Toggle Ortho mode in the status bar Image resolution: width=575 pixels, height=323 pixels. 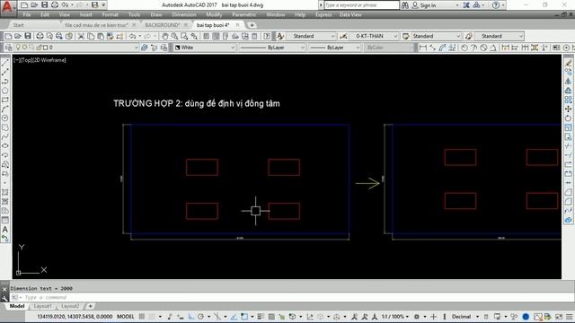click(191, 317)
